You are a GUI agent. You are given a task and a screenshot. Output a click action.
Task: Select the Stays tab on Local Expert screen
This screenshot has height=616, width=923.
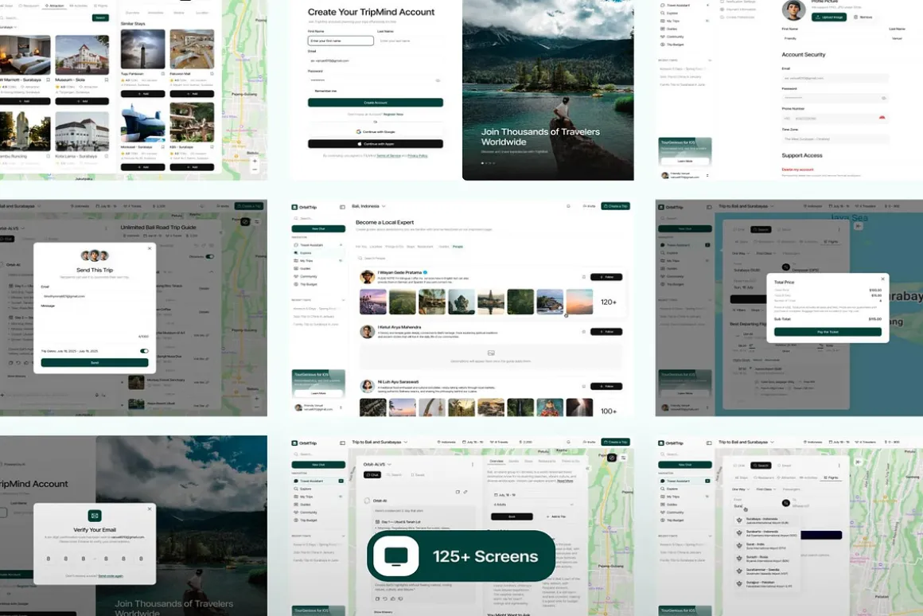point(411,247)
